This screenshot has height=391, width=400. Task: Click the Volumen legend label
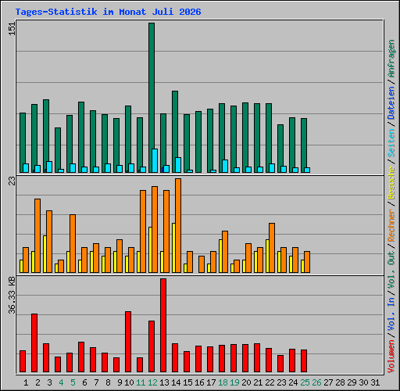click(391, 356)
